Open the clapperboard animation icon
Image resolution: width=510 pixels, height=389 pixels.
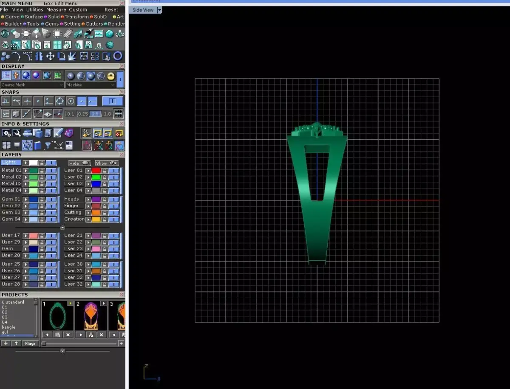(16, 45)
